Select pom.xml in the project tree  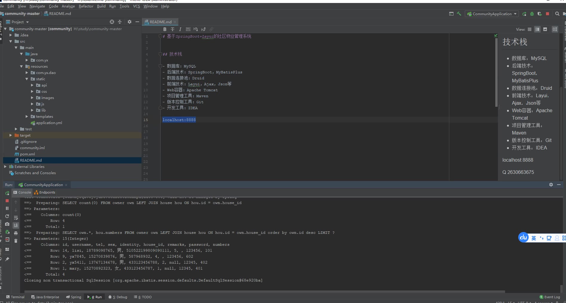27,154
